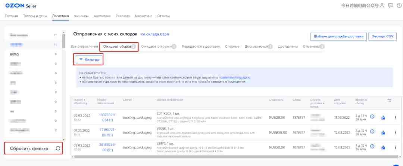Switch to Передаются в доставку tab
The width and height of the screenshot is (403, 166).
point(201,47)
